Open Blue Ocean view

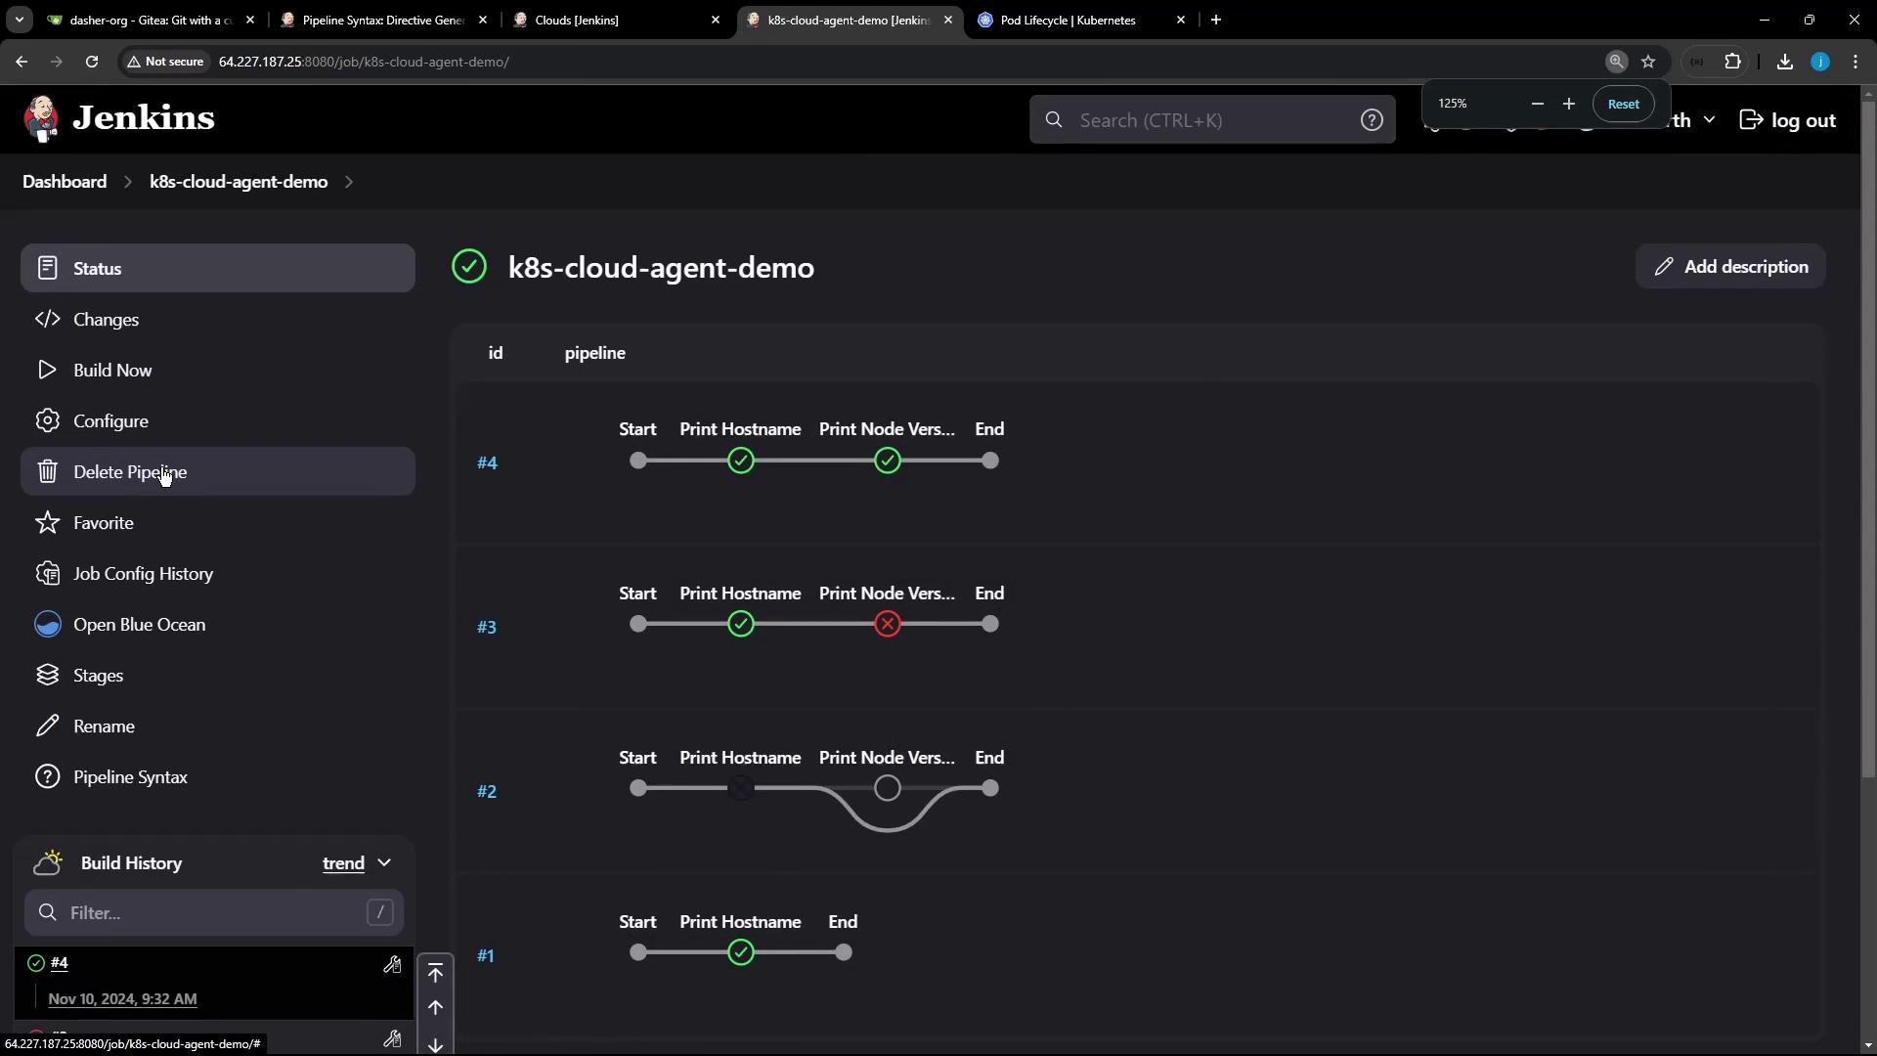point(139,625)
